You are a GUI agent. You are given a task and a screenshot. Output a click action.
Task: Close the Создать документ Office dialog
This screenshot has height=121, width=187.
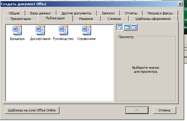coord(180,4)
